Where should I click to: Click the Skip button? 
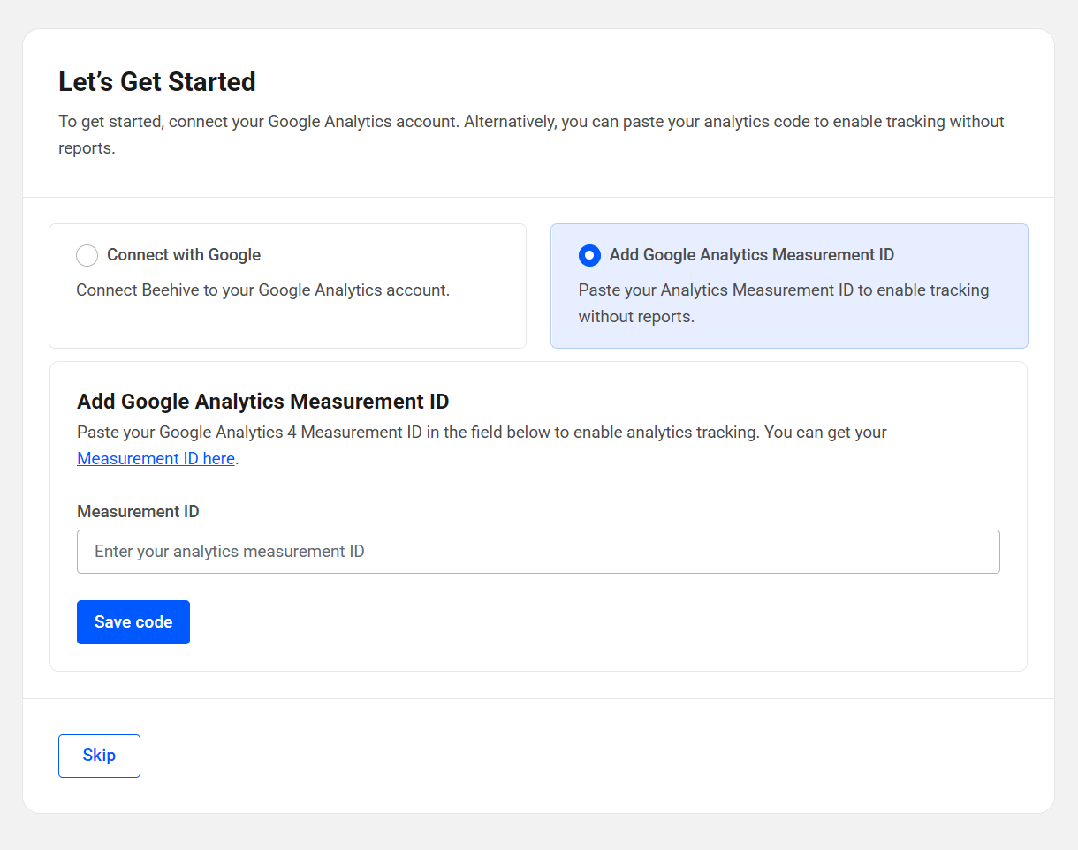pos(99,756)
